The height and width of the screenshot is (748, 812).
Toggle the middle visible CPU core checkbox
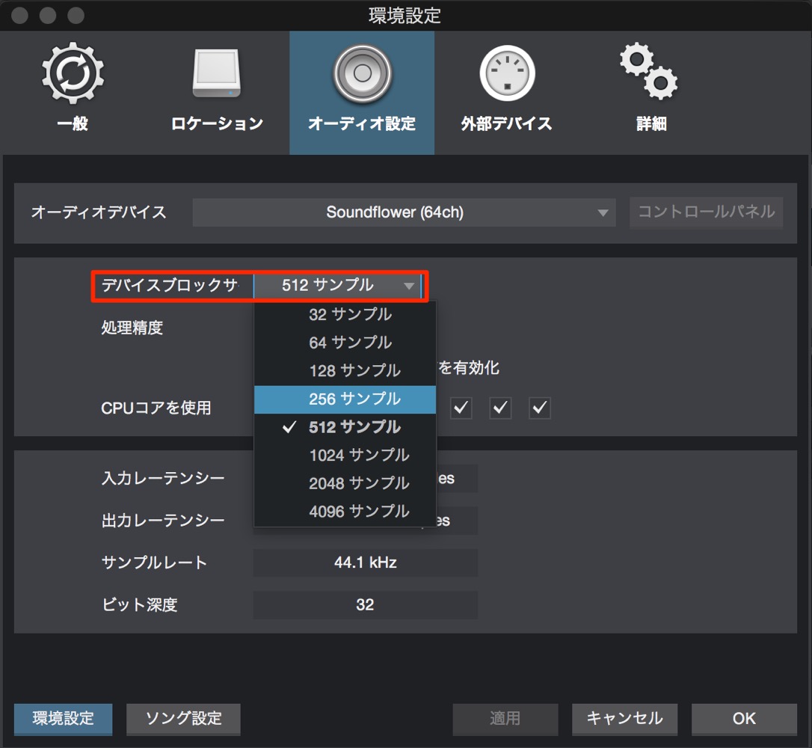500,408
